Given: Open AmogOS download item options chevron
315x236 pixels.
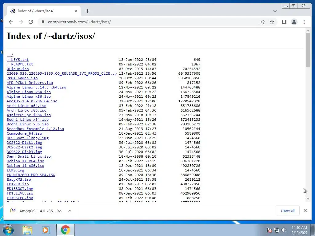Looking at the screenshot, I should (x=70, y=211).
